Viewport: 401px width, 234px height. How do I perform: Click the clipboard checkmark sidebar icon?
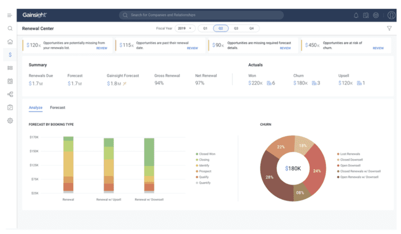click(x=10, y=107)
